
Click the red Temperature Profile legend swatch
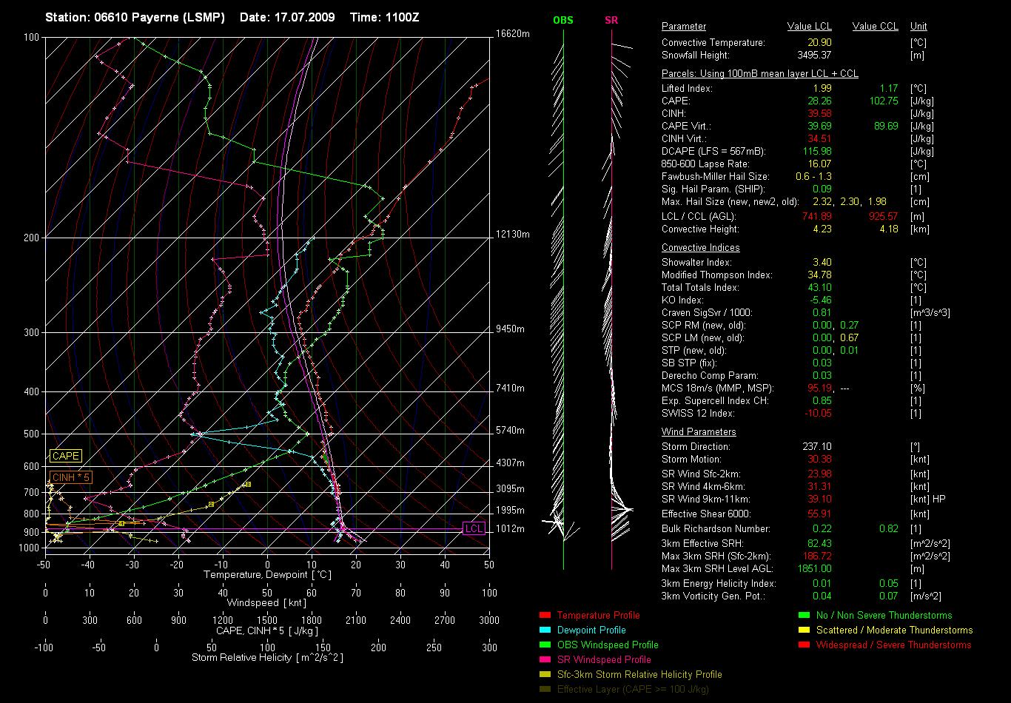545,615
